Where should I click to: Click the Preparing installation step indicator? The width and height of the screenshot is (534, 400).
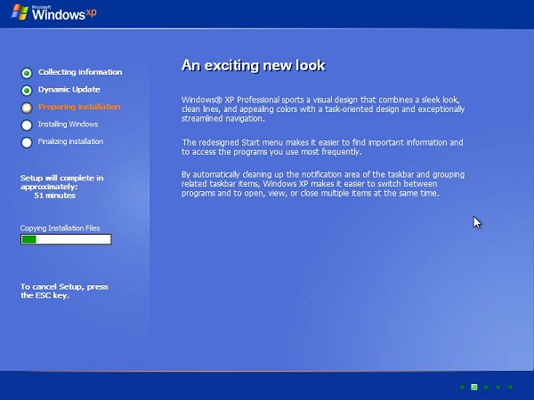tap(27, 108)
